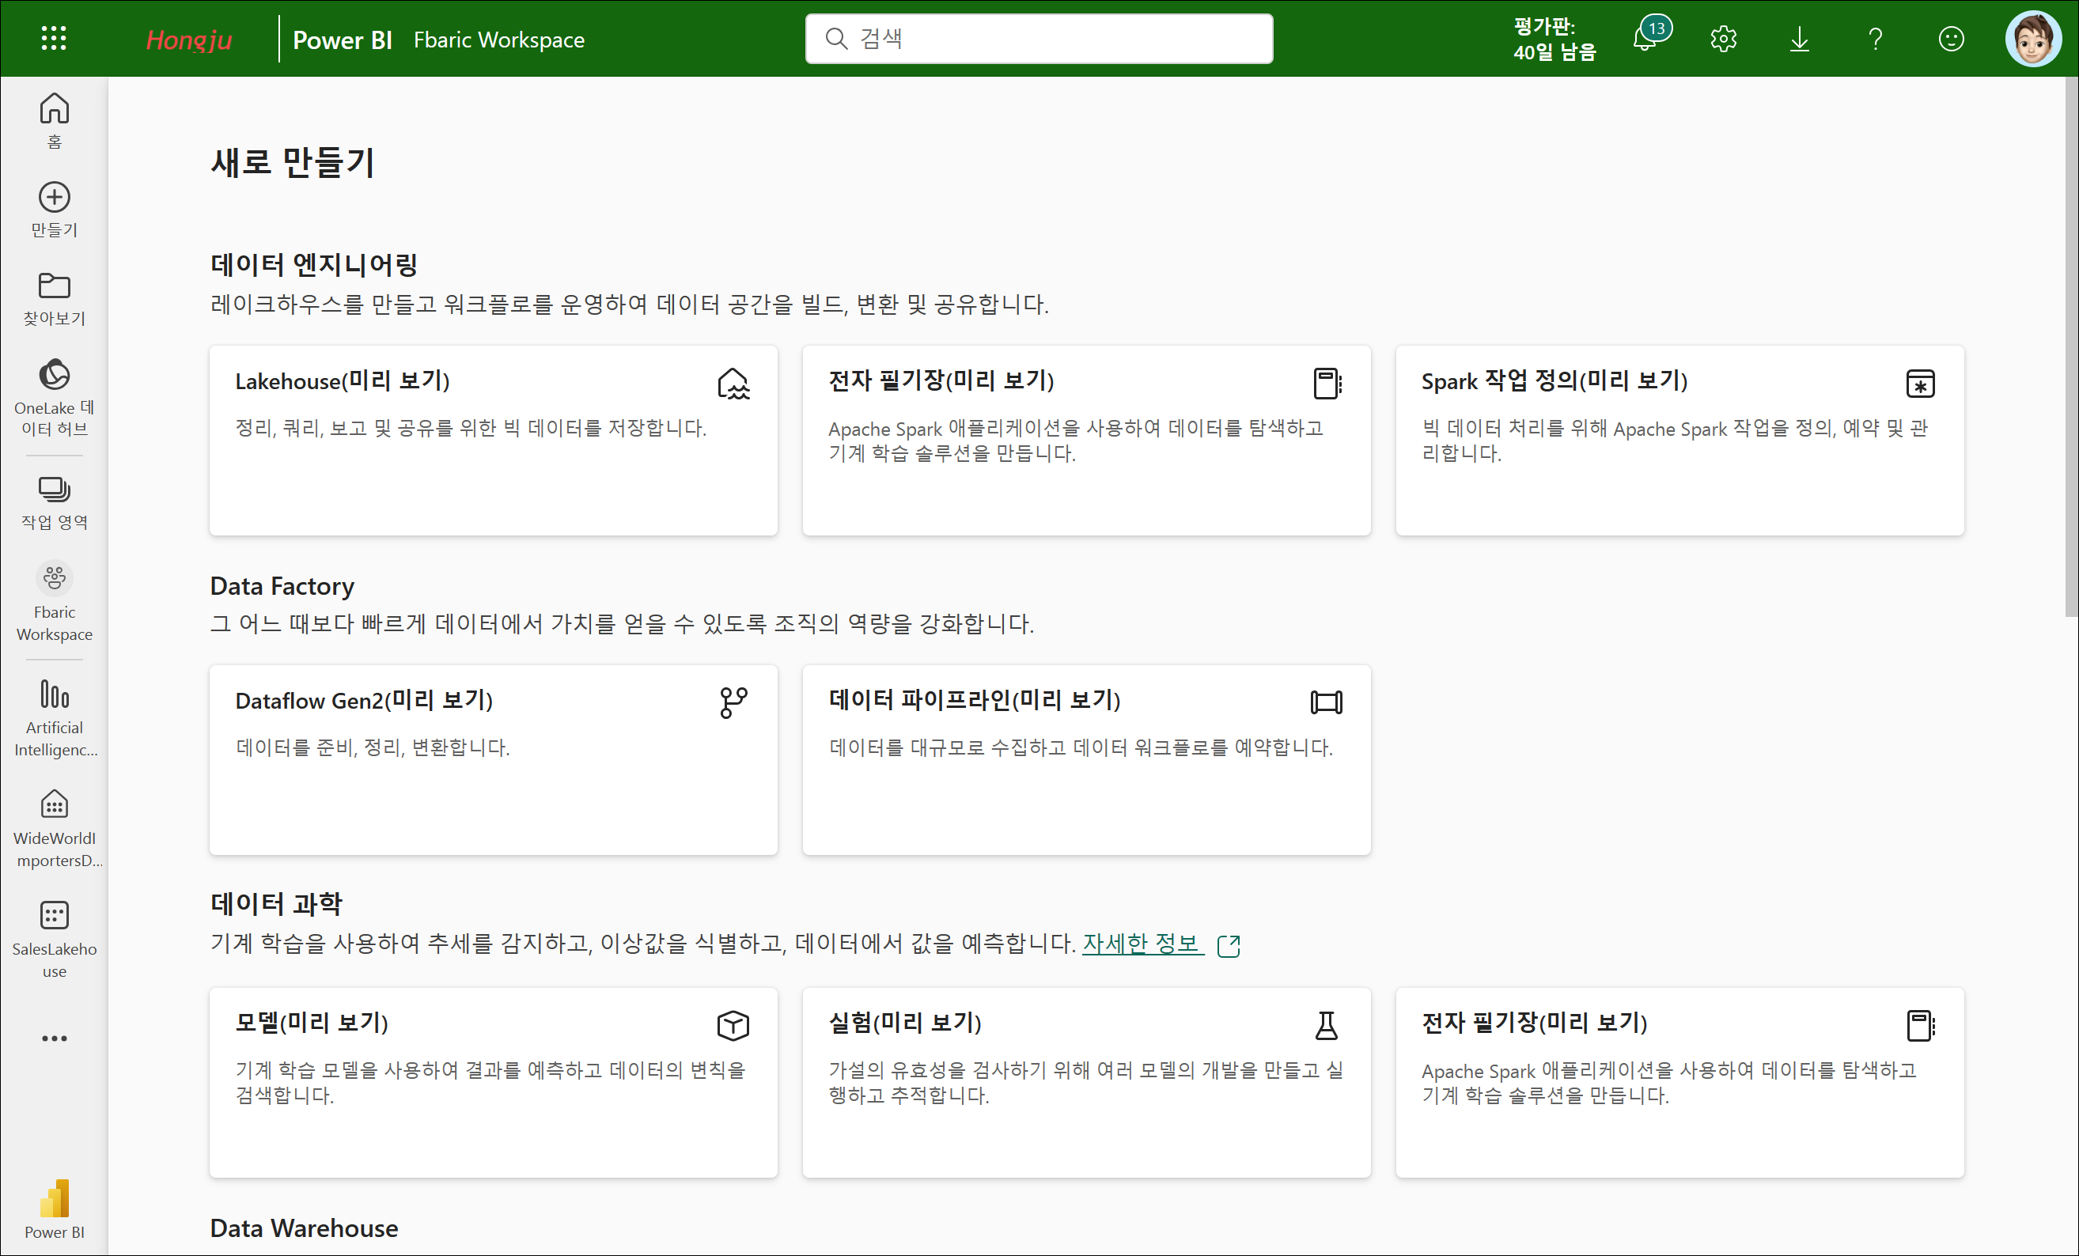This screenshot has height=1256, width=2079.
Task: Select Fbaric Workspace in the sidebar
Action: (54, 601)
